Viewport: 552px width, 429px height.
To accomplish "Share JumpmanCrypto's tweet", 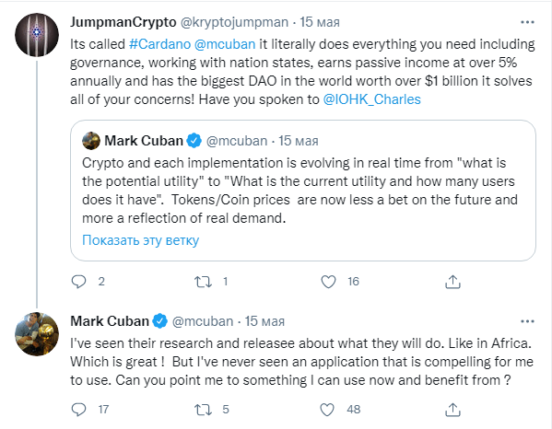I will tap(452, 282).
